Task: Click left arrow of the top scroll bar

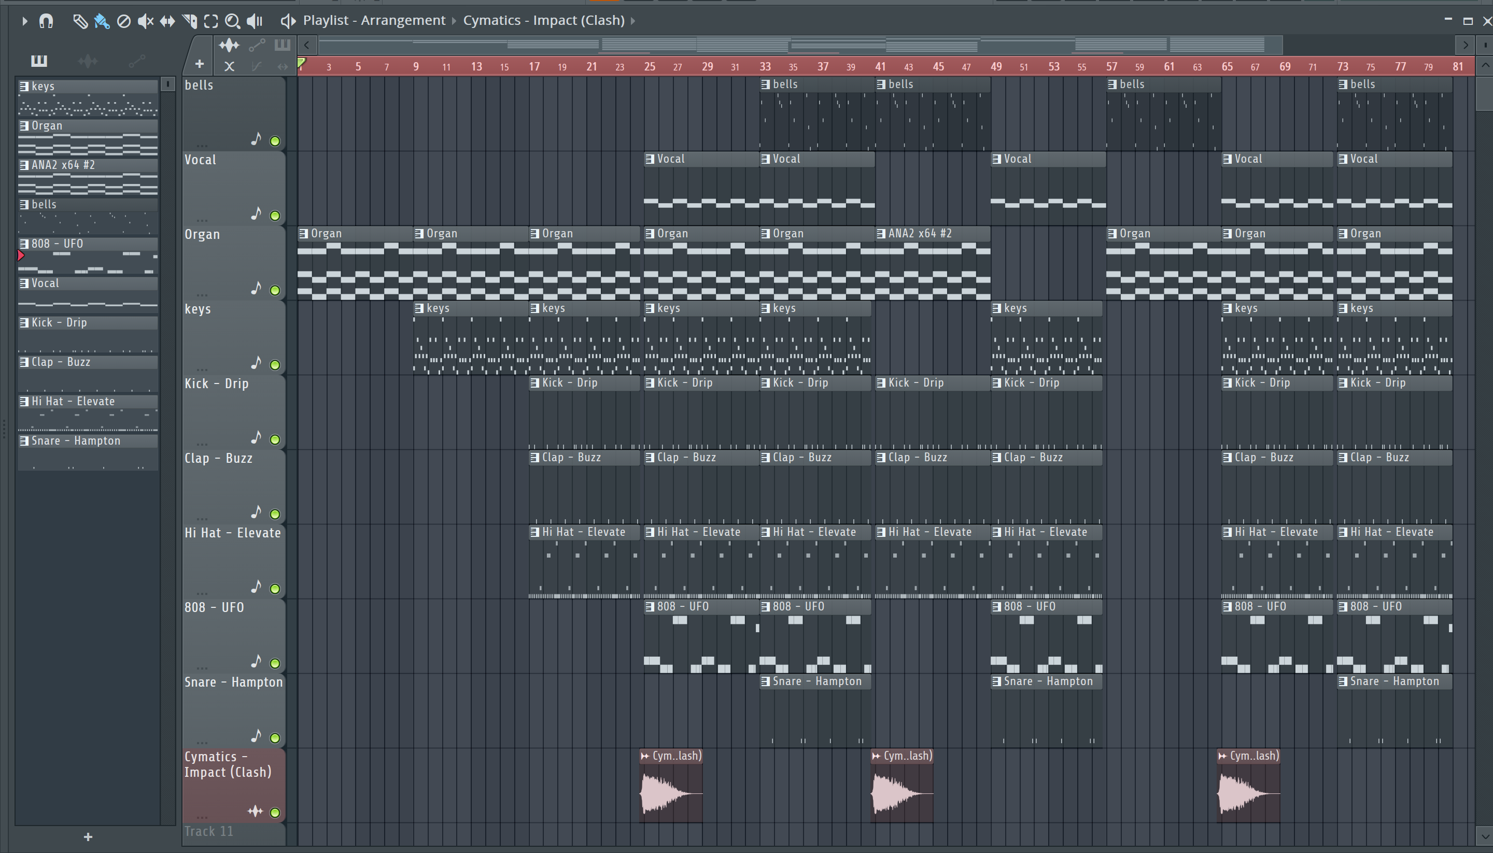Action: [x=307, y=45]
